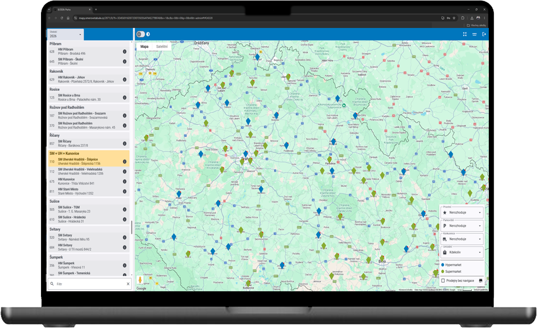This screenshot has width=537, height=328.
Task: Show info for HM Svitavy
Action: click(125, 248)
